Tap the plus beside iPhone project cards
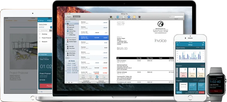 177,88
